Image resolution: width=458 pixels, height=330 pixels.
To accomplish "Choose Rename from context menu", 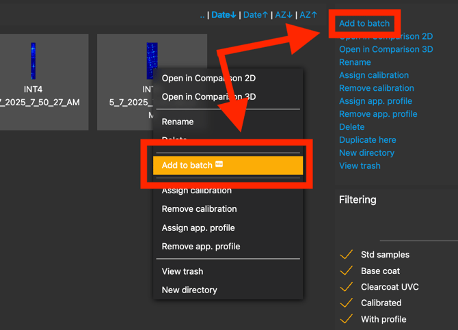I will 178,122.
